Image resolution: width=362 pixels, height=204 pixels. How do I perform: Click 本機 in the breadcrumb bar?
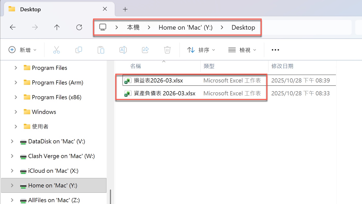click(x=133, y=27)
